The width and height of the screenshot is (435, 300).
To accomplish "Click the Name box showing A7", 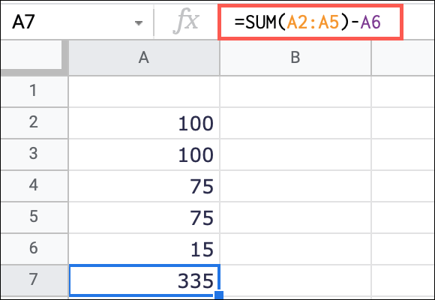I will [x=76, y=22].
